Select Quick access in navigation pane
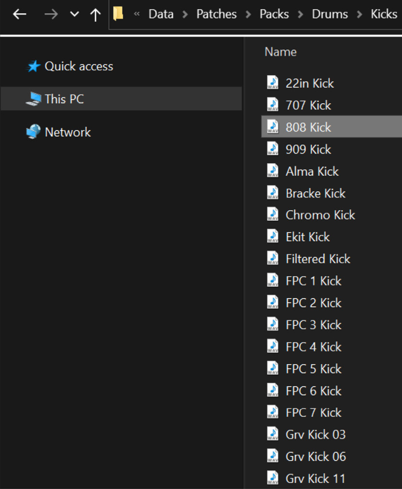This screenshot has width=402, height=489. [78, 67]
